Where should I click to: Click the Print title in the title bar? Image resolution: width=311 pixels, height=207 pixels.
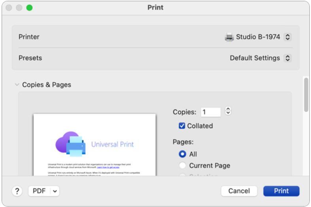click(155, 8)
